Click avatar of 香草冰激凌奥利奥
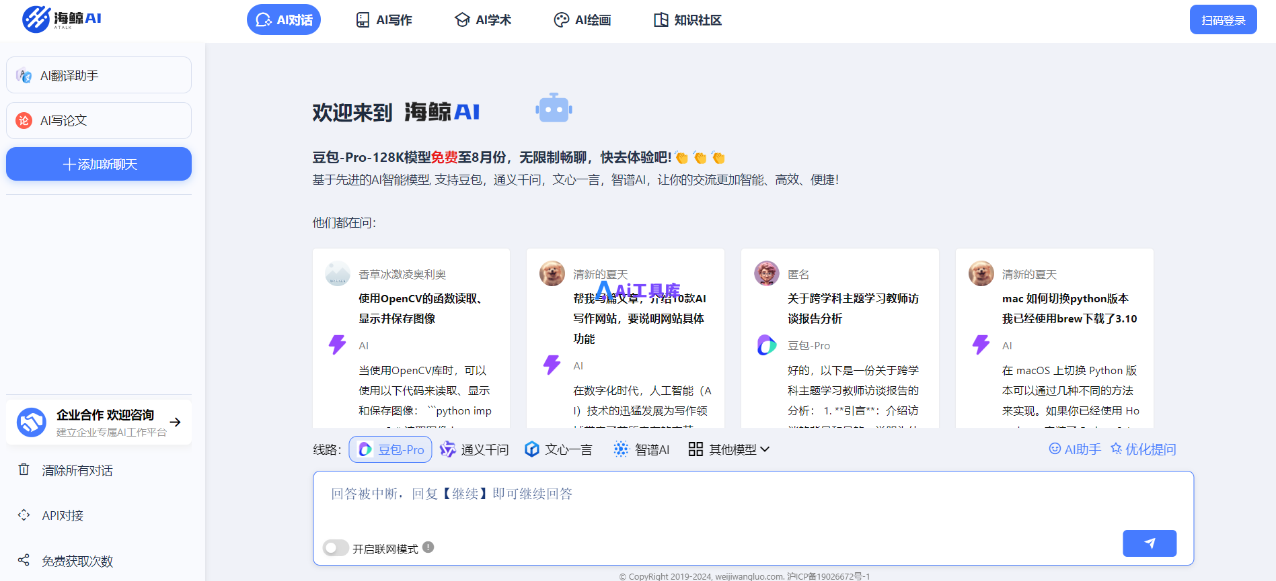 (x=338, y=274)
